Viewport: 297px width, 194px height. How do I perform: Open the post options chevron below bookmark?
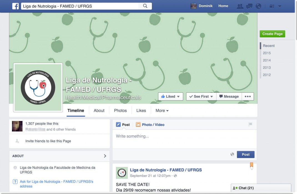[252, 169]
